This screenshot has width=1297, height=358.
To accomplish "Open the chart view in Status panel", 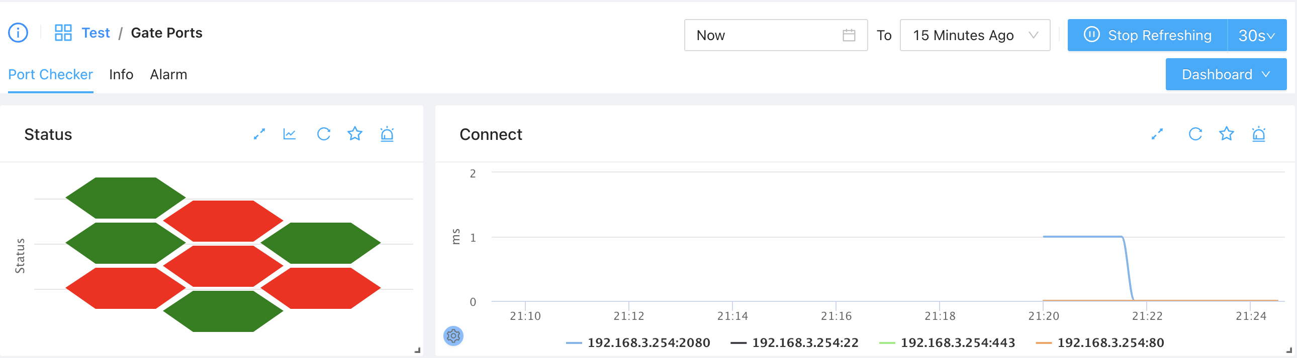I will coord(290,134).
